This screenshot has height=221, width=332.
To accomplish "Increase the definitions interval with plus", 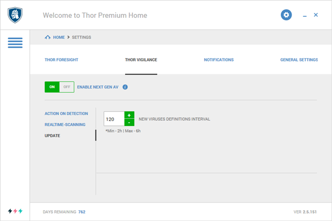I will point(129,115).
